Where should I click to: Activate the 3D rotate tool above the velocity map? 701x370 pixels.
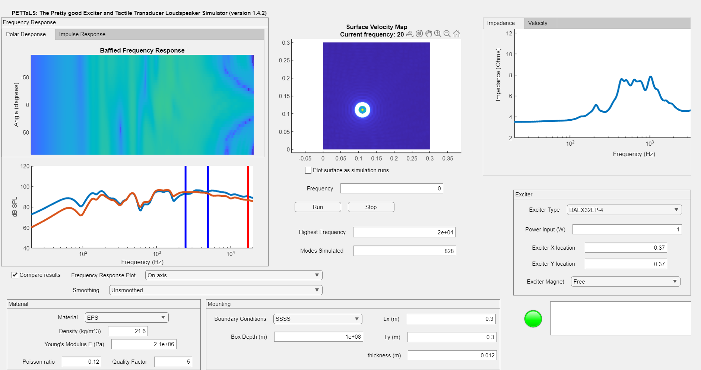coord(419,34)
